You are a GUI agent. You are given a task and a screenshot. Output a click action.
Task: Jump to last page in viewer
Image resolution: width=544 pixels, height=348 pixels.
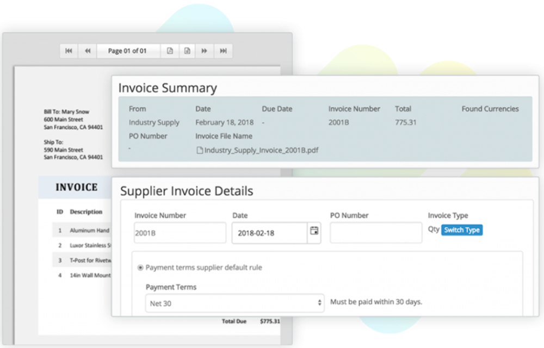(x=223, y=51)
